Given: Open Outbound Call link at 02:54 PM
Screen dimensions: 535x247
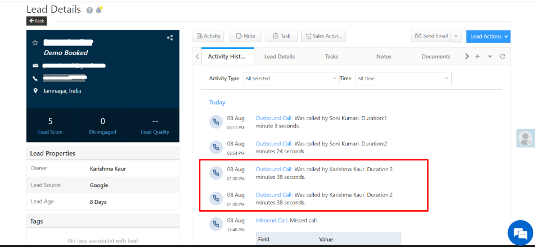Looking at the screenshot, I should pos(275,144).
